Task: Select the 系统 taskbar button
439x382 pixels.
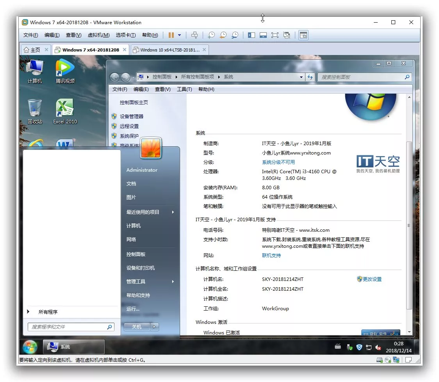Action: point(74,347)
